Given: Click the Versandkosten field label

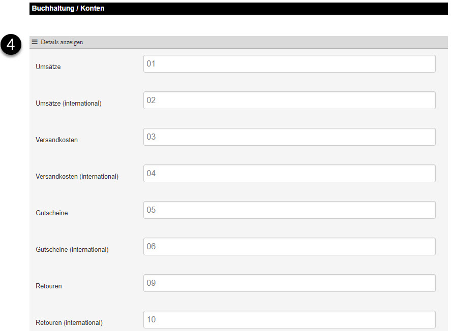Looking at the screenshot, I should [56, 140].
